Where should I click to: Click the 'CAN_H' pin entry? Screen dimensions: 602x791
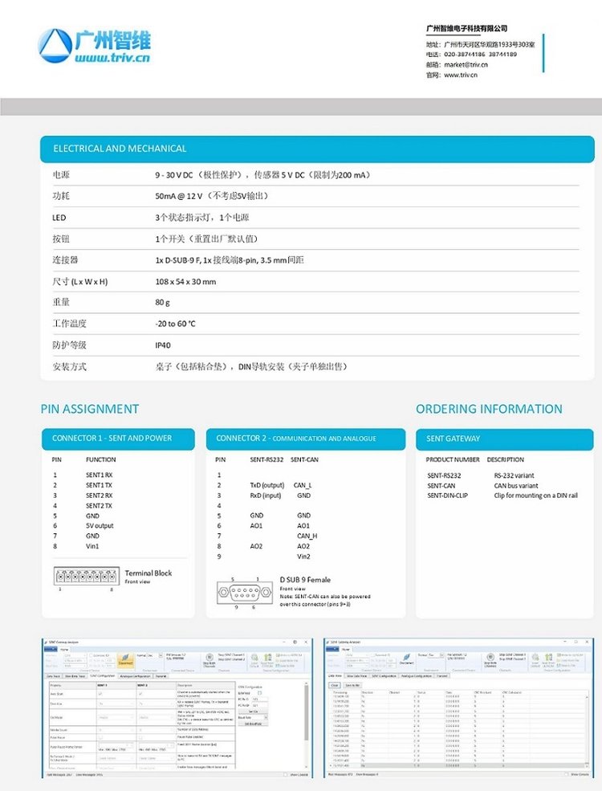(x=307, y=536)
